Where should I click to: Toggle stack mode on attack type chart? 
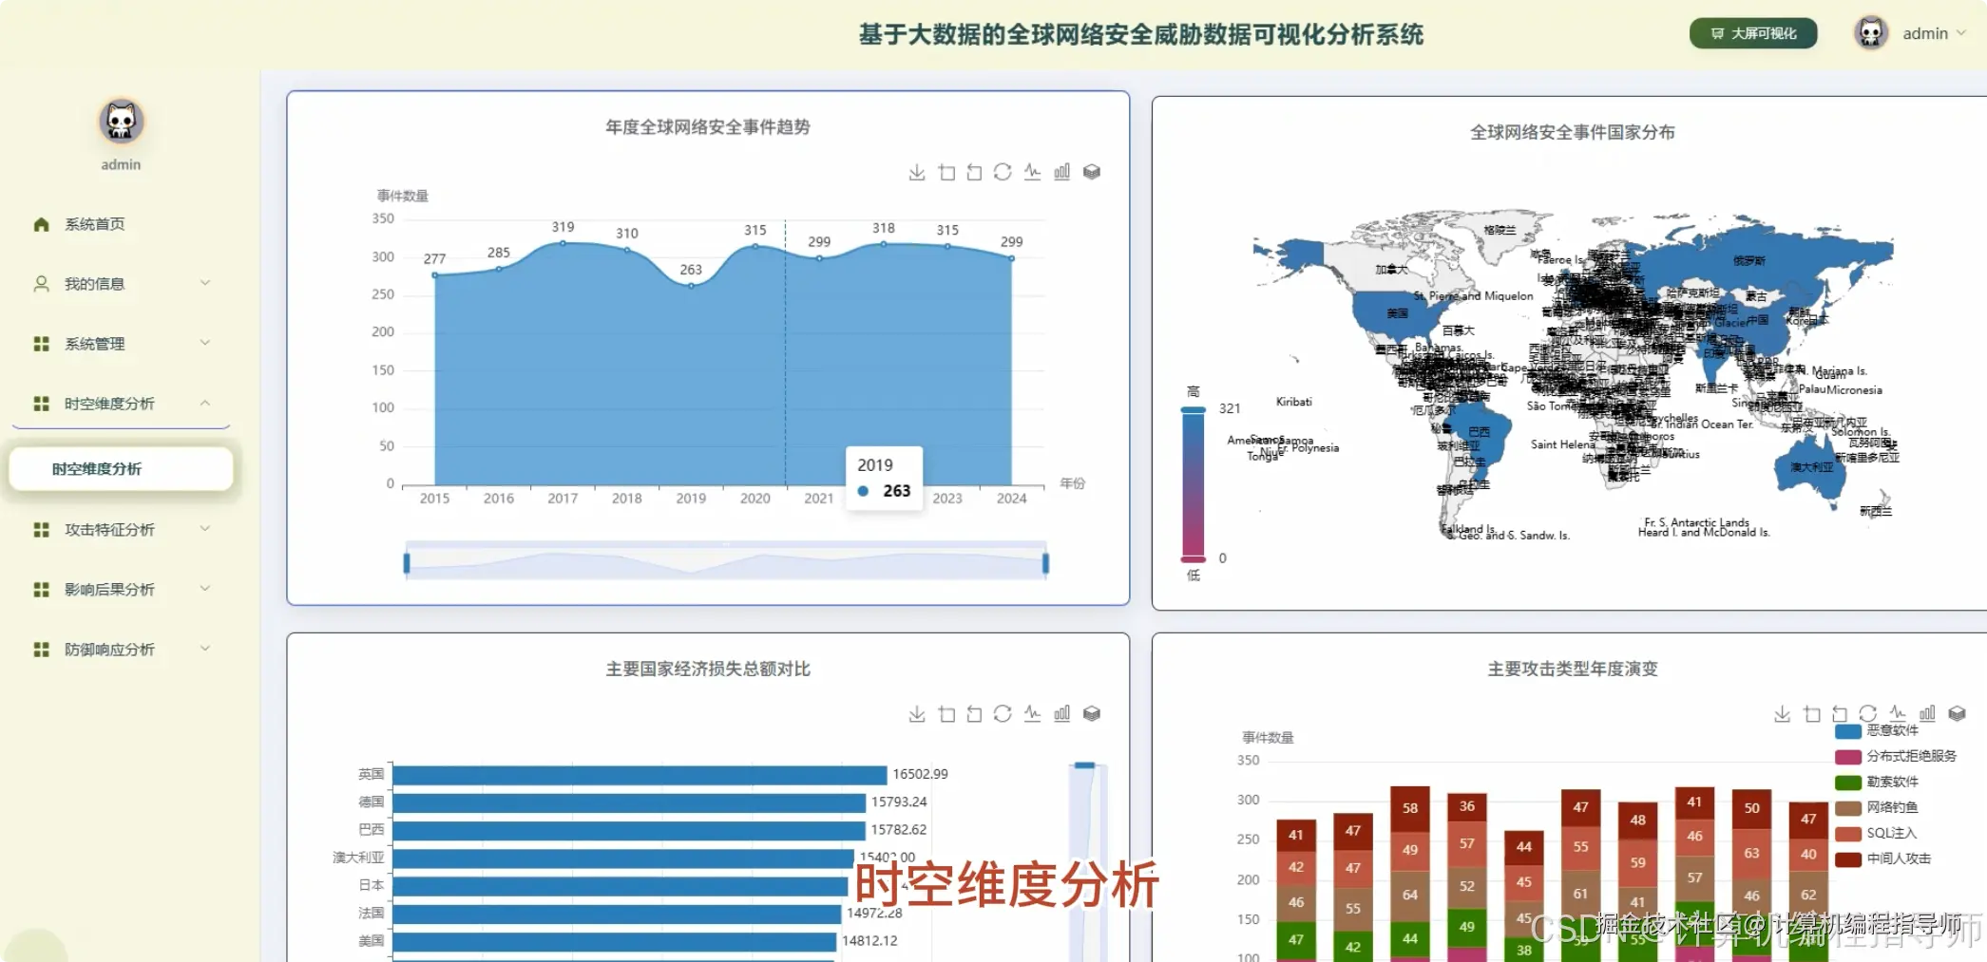[1958, 713]
